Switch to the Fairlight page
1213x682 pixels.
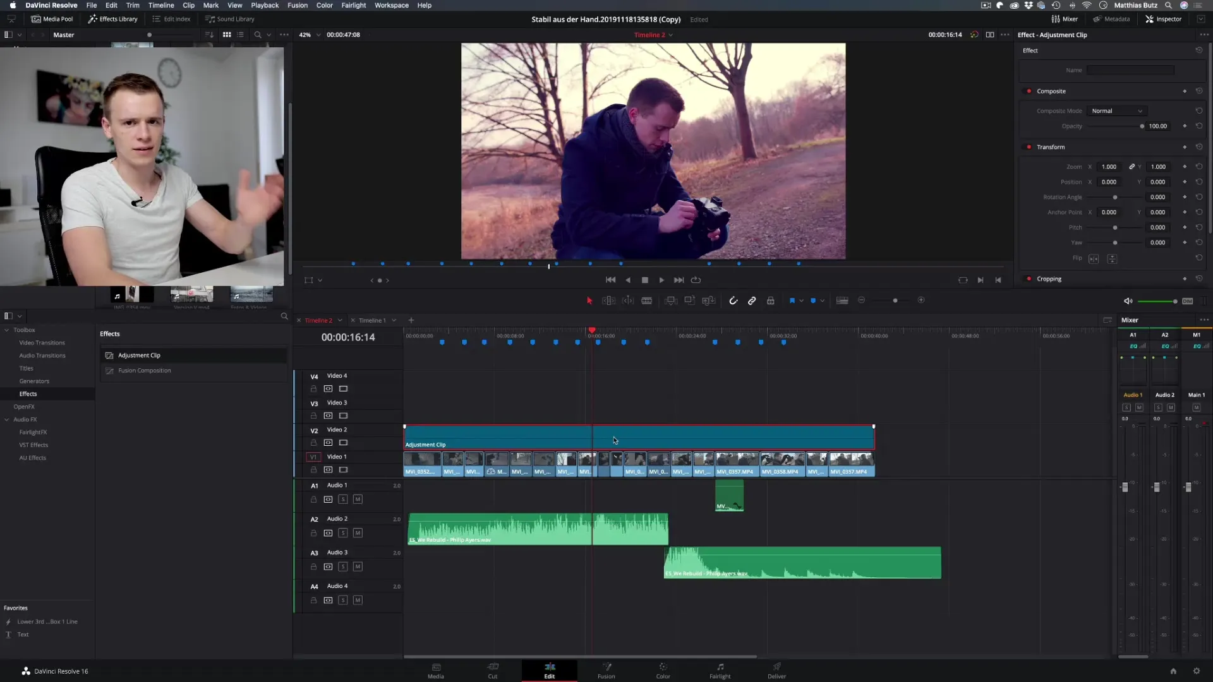720,671
